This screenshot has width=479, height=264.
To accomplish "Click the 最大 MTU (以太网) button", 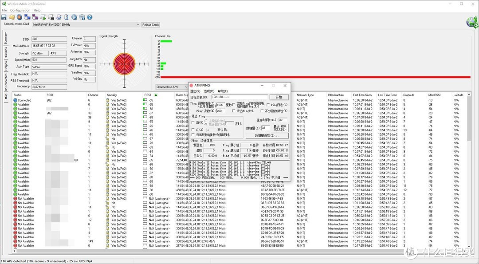I will 279,128.
